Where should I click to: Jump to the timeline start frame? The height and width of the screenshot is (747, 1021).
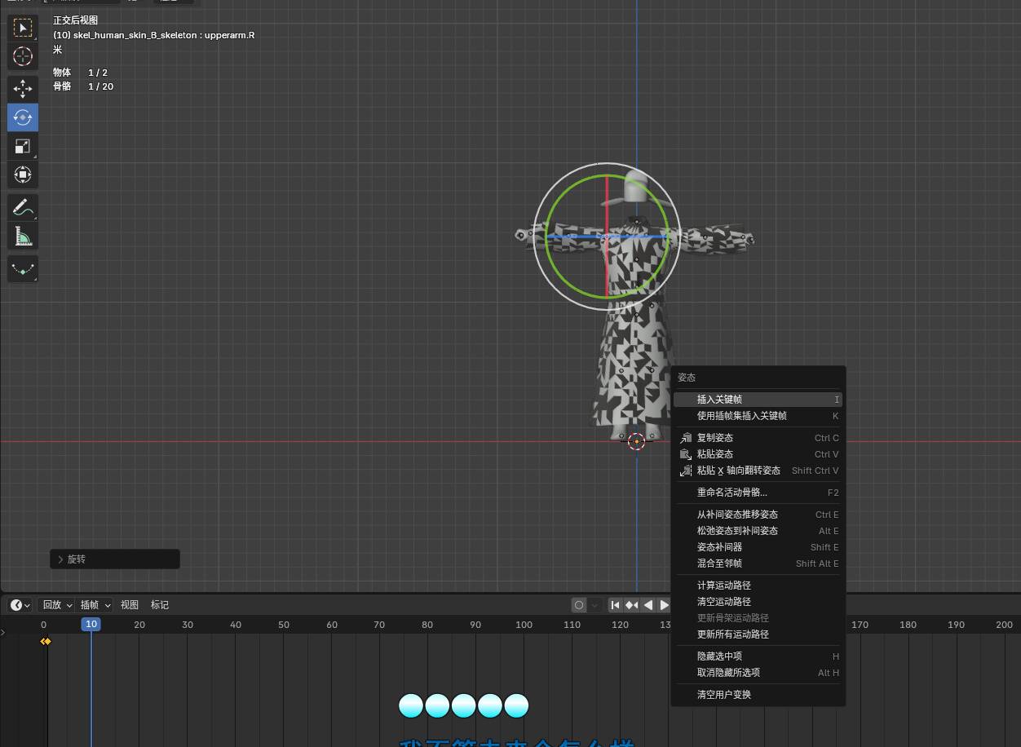pyautogui.click(x=616, y=605)
